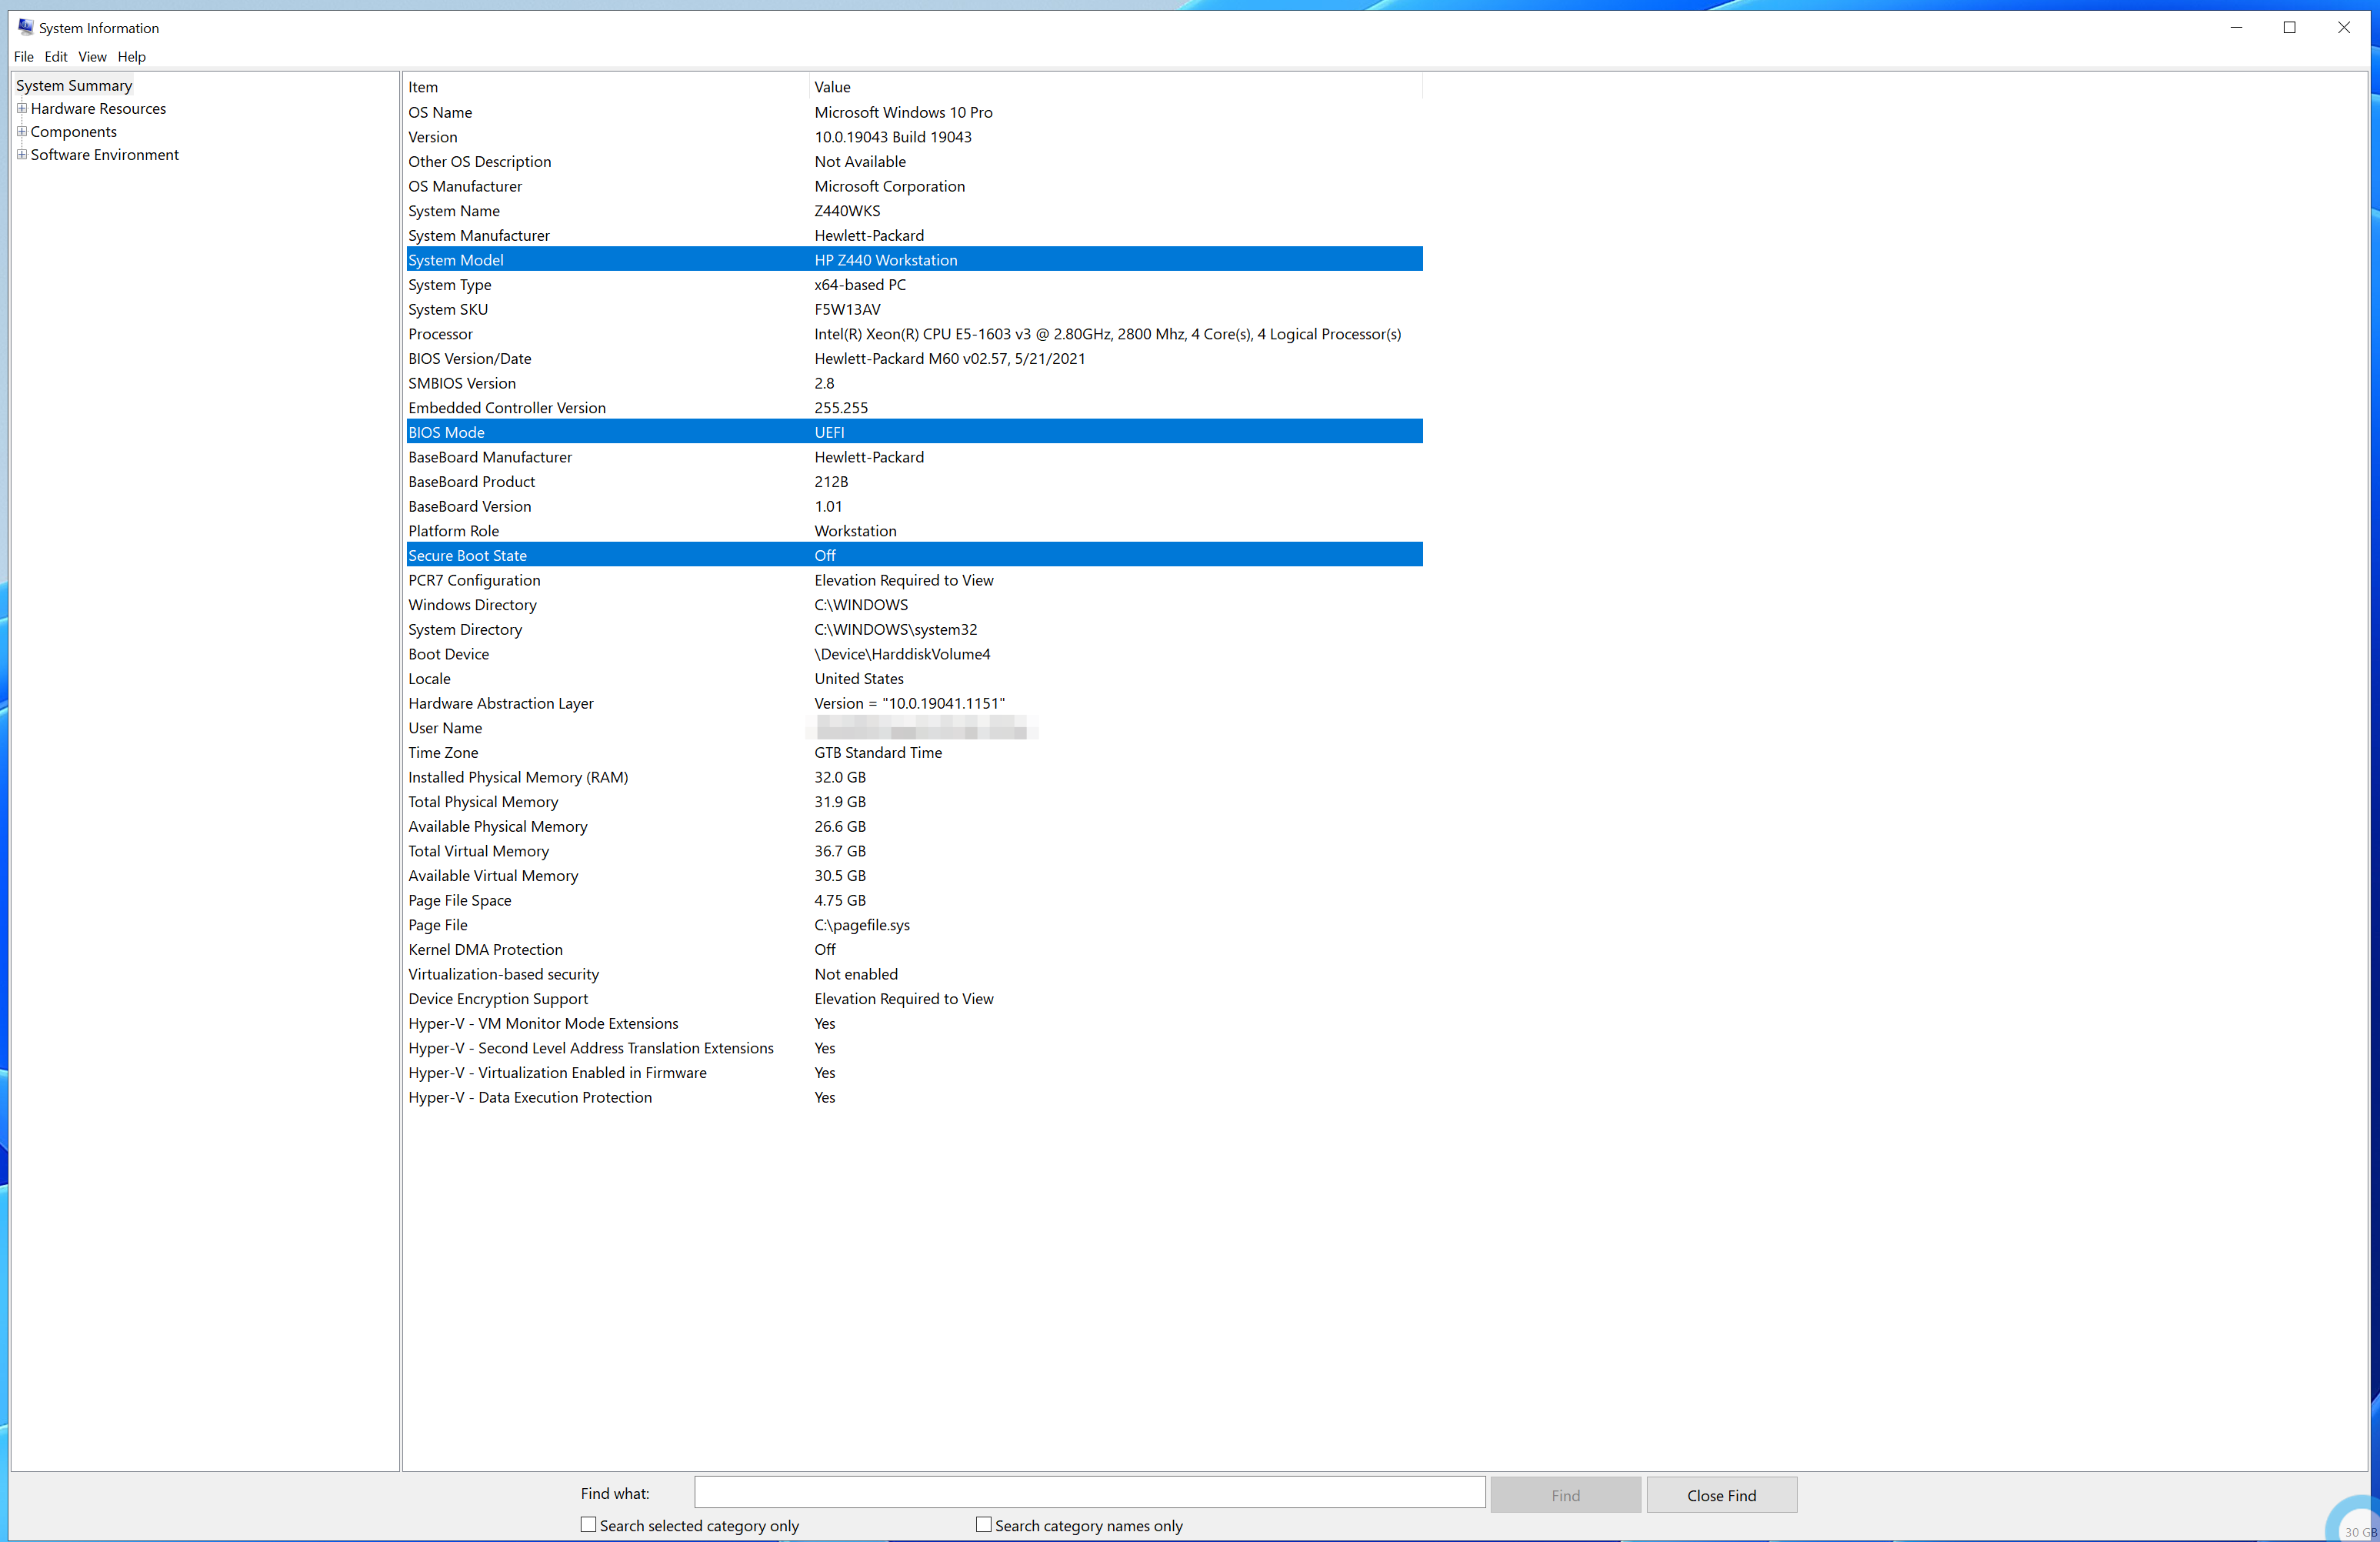The image size is (2380, 1542).
Task: Select the BaseBoard Manufacturer row
Action: pyautogui.click(x=914, y=457)
